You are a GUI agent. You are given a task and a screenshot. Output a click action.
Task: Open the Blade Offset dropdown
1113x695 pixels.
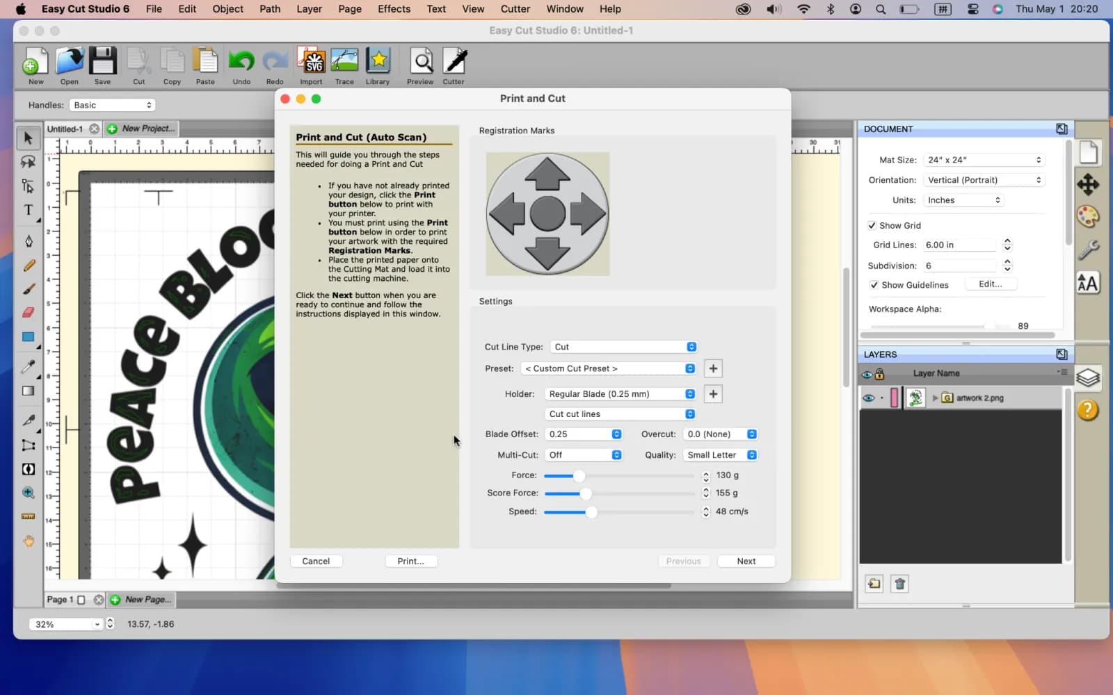[x=584, y=434]
